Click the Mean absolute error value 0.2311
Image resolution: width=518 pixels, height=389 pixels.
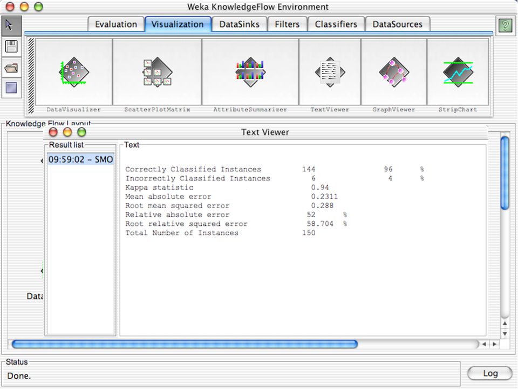pyautogui.click(x=324, y=197)
